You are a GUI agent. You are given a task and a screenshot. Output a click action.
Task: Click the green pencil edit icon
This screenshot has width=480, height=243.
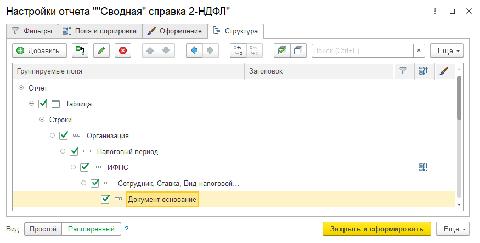pos(101,51)
